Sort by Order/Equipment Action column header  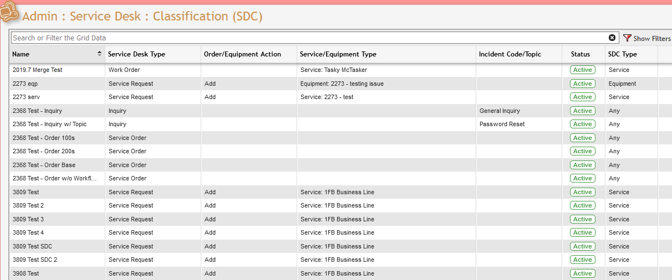point(242,54)
